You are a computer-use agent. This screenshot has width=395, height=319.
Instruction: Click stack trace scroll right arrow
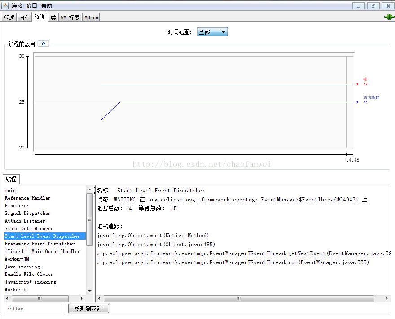pos(387,298)
